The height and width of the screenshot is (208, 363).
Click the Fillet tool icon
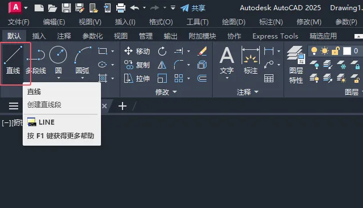click(179, 65)
